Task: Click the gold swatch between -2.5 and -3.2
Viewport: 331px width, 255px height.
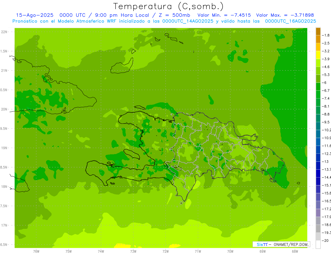Action: pyautogui.click(x=318, y=47)
